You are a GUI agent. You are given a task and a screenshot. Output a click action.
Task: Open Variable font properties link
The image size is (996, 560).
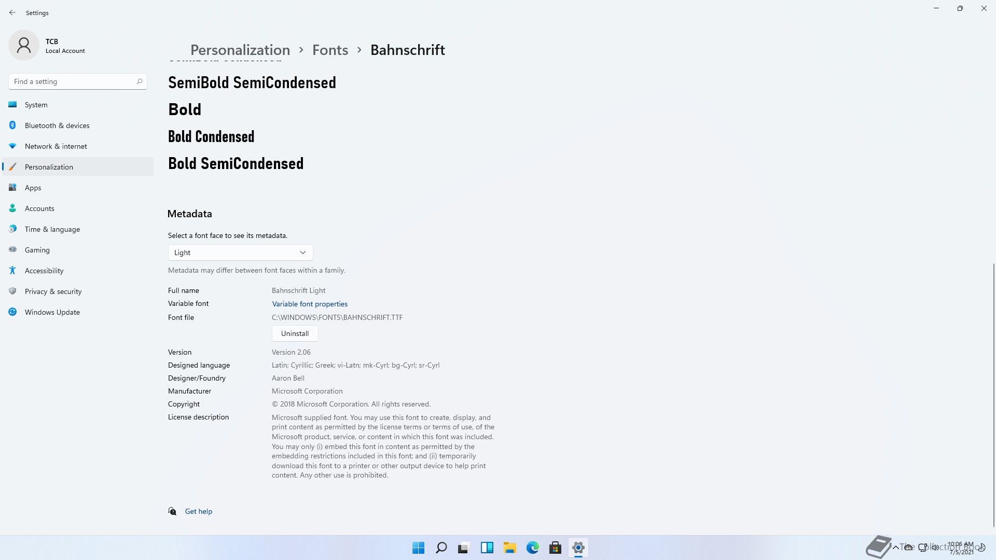tap(310, 304)
